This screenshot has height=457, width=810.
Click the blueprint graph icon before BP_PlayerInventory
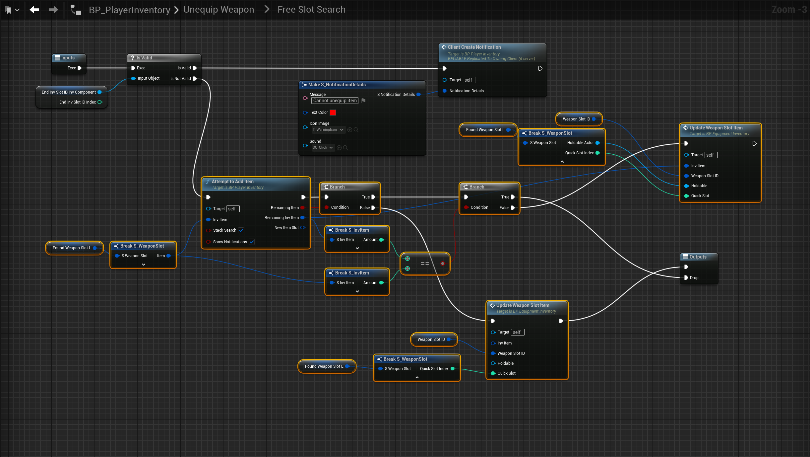76,10
